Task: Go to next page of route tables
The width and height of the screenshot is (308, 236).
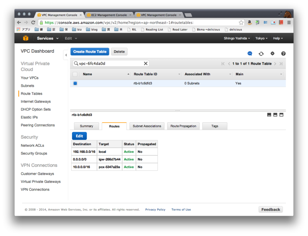Action: tap(275, 63)
